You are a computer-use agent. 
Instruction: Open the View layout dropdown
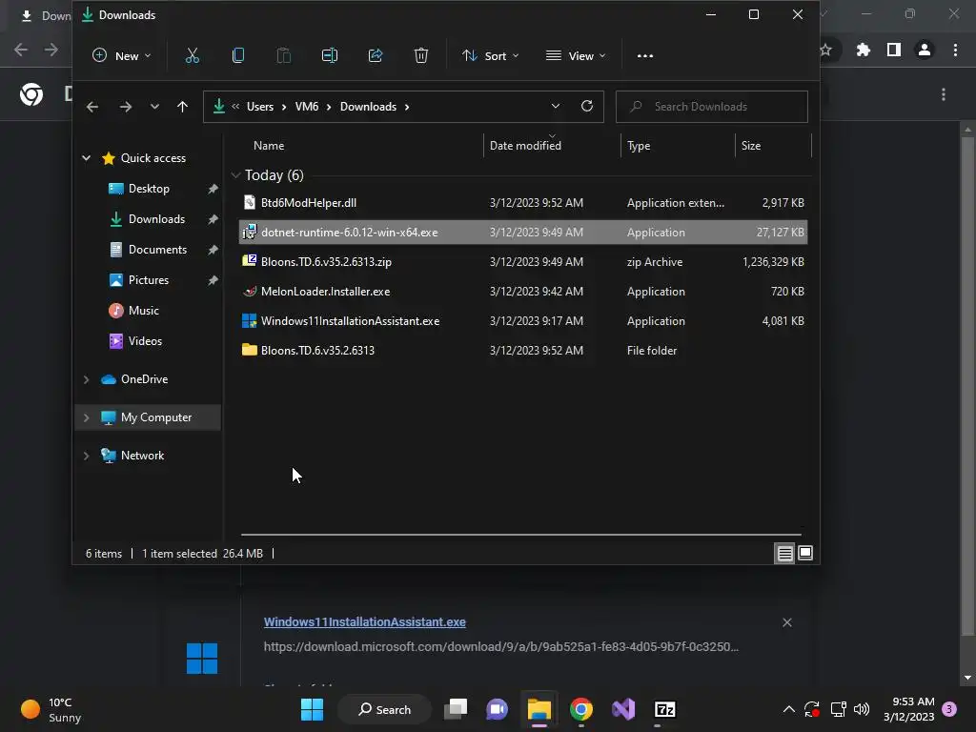pyautogui.click(x=575, y=55)
